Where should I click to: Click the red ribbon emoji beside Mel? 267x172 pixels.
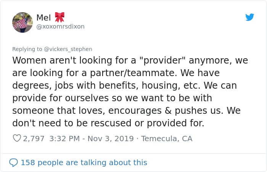60,17
